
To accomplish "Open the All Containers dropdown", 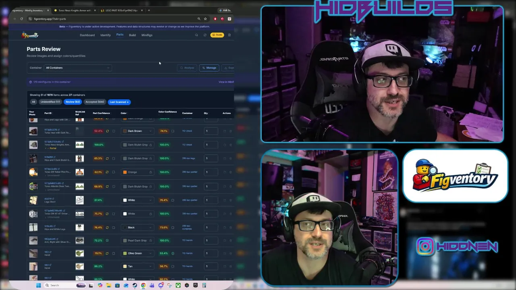I will pyautogui.click(x=77, y=68).
